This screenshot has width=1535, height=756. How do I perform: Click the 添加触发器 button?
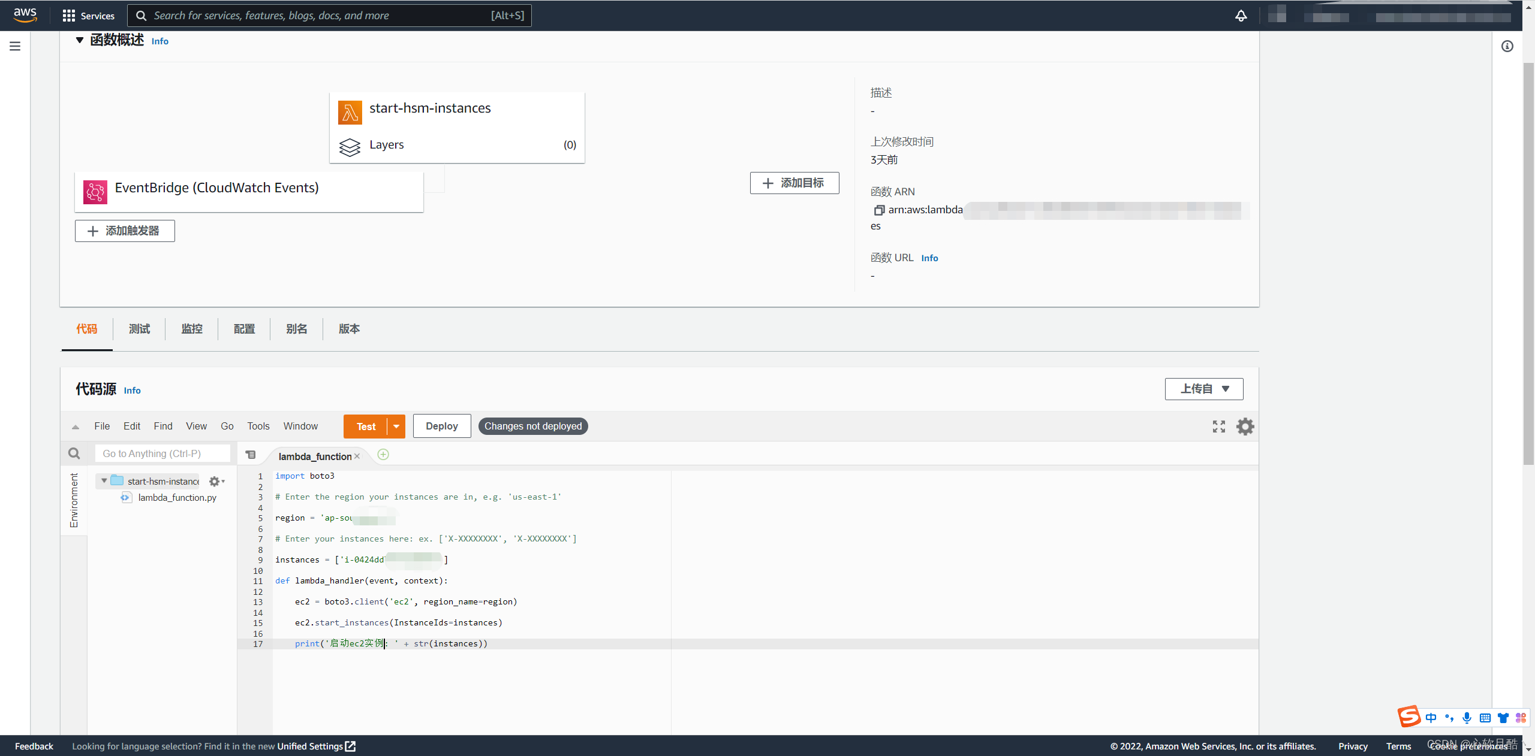125,231
